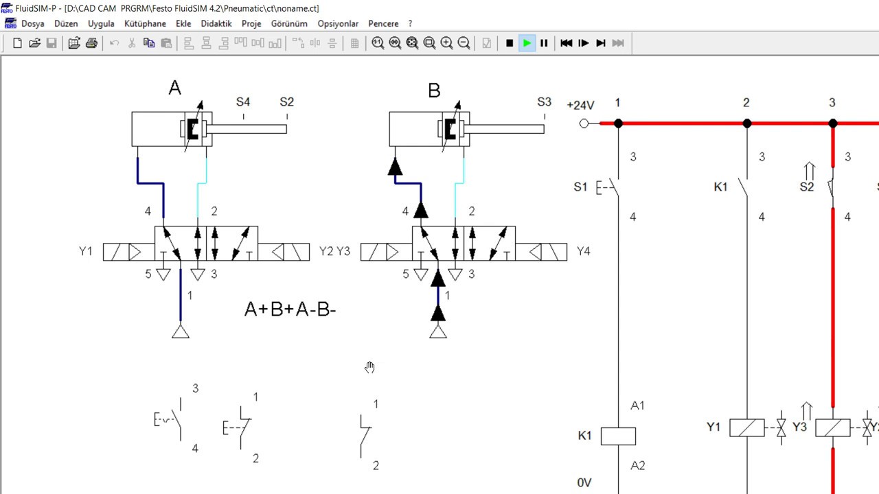
Task: Open the Proje menu
Action: [251, 23]
